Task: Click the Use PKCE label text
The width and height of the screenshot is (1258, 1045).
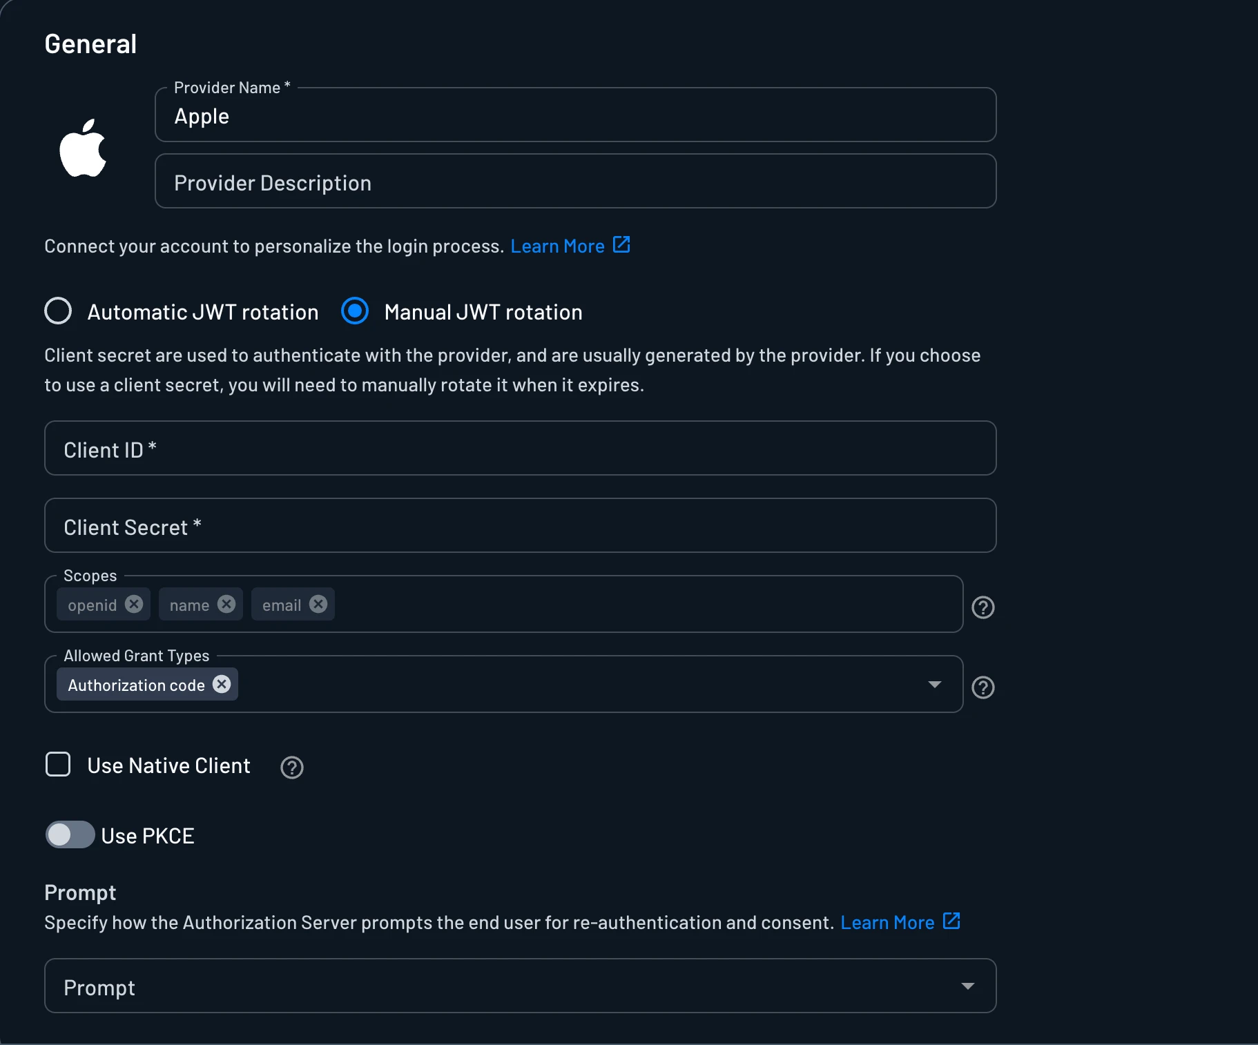Action: point(148,836)
